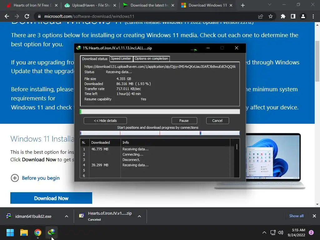The image size is (320, 240).
Task: Expand Hearts.of.Iron.IV zip download options
Action: 139,216
